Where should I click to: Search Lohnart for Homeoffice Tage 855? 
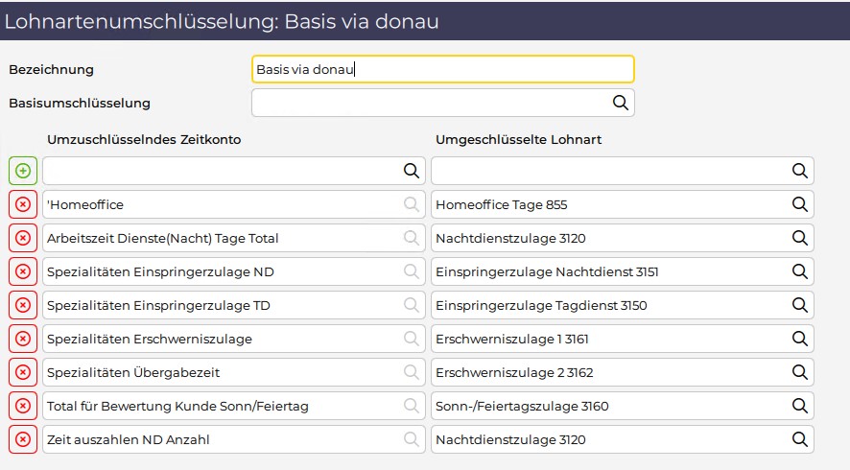click(799, 204)
